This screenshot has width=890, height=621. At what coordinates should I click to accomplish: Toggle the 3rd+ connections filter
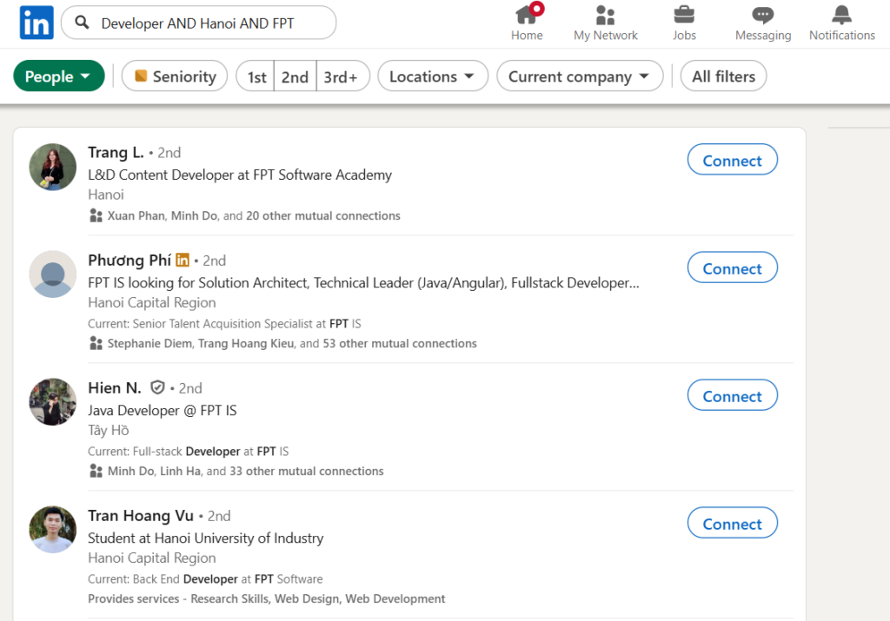[342, 76]
